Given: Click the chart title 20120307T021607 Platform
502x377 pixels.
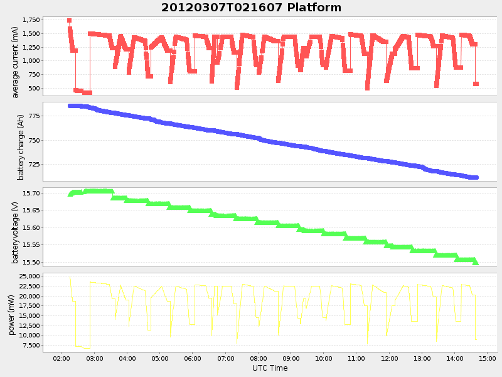Looking at the screenshot, I should [x=250, y=8].
